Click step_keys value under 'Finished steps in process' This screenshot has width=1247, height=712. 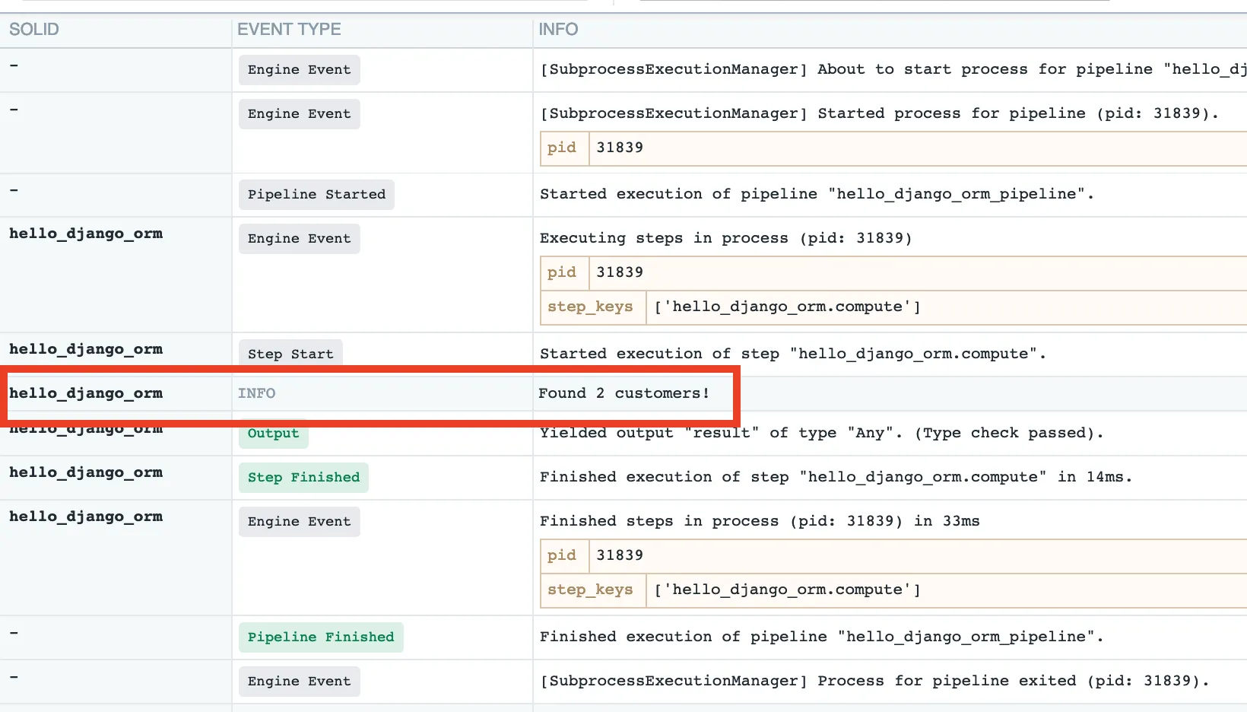pyautogui.click(x=787, y=590)
